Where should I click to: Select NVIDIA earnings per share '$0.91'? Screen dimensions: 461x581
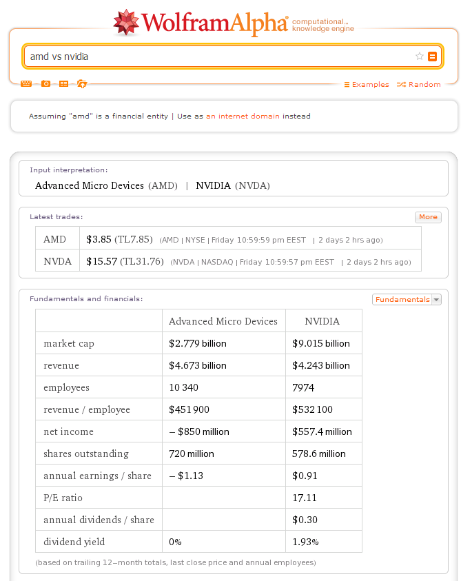(x=305, y=476)
